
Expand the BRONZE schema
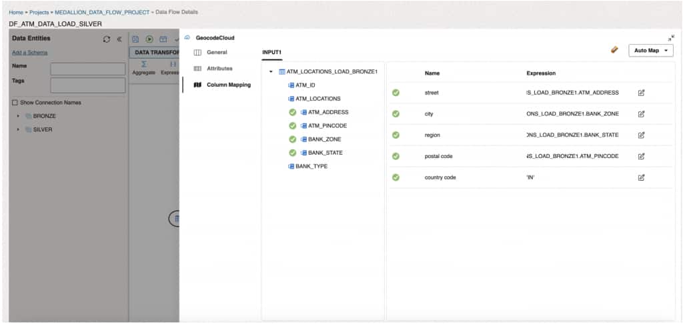pyautogui.click(x=19, y=116)
